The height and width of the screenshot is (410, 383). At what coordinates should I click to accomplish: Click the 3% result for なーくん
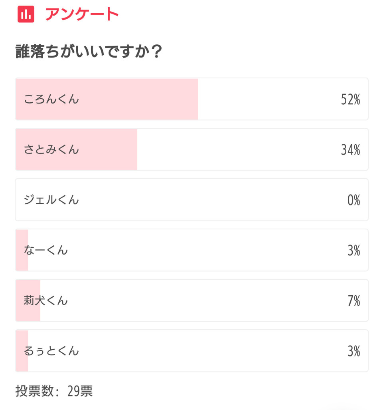click(354, 250)
